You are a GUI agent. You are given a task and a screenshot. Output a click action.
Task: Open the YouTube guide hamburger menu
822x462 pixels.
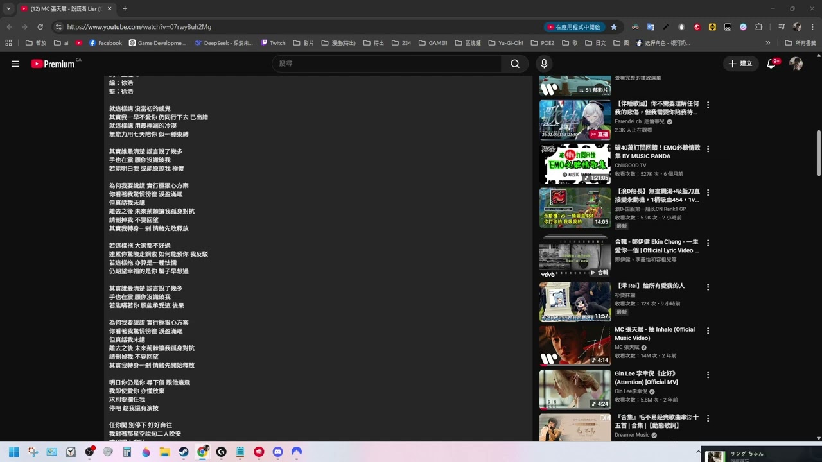[15, 64]
